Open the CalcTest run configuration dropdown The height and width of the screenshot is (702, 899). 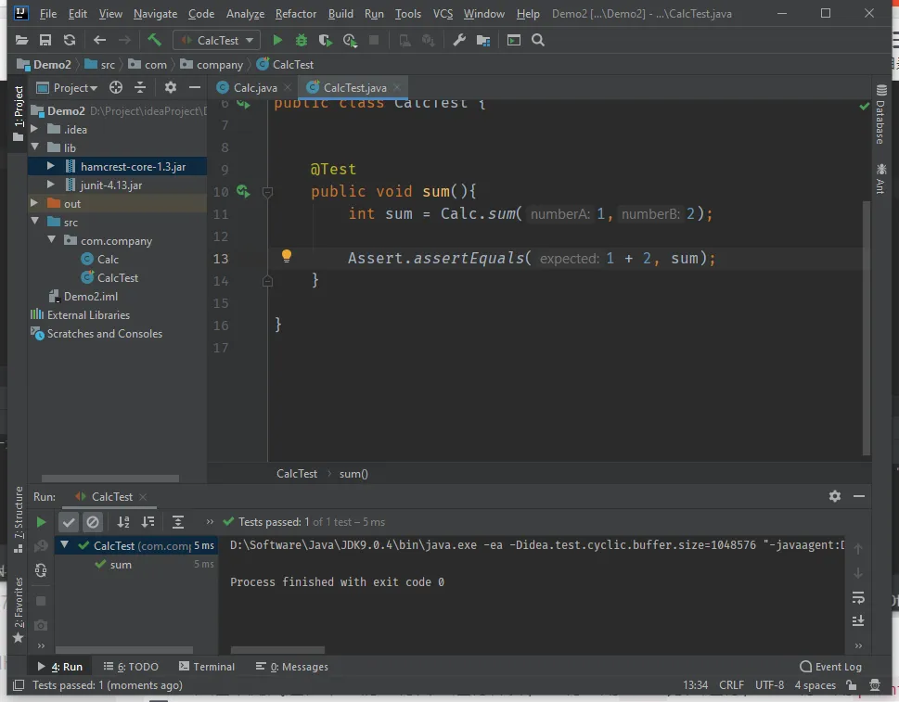[216, 40]
